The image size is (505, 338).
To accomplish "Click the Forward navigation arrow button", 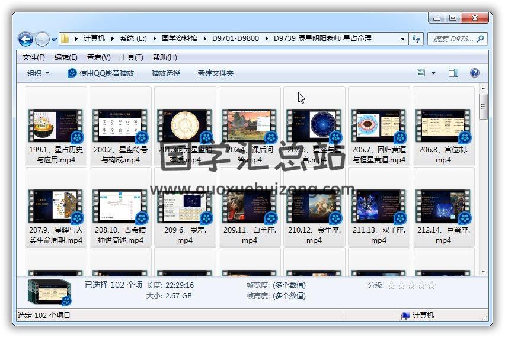I will coord(42,39).
